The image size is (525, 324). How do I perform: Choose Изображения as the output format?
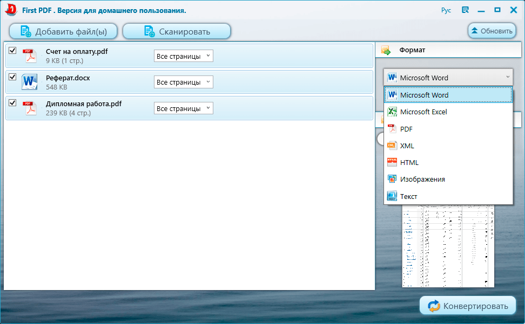[448, 179]
